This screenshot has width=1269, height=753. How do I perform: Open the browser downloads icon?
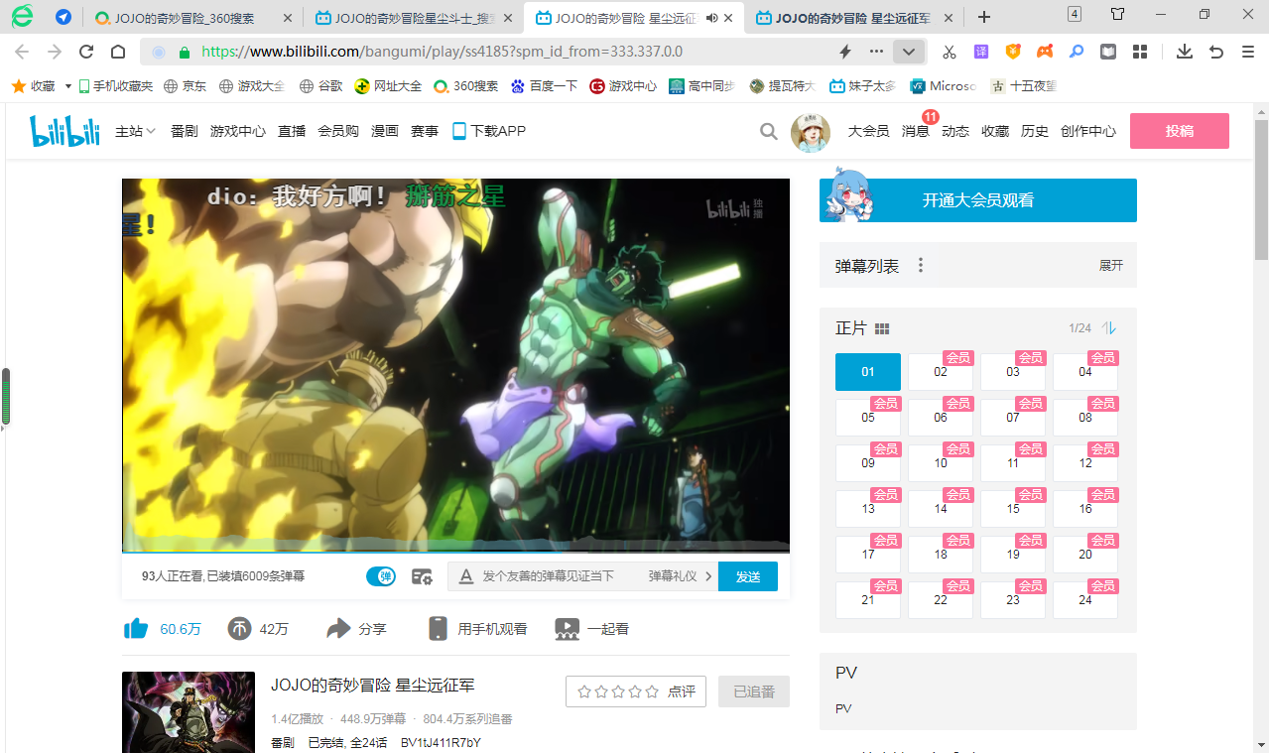(x=1185, y=52)
